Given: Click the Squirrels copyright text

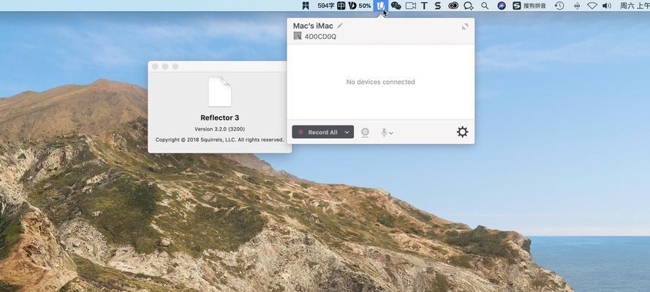Looking at the screenshot, I should [219, 140].
